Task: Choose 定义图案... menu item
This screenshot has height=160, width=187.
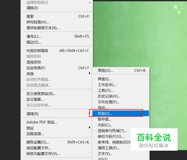Action: click(57, 100)
